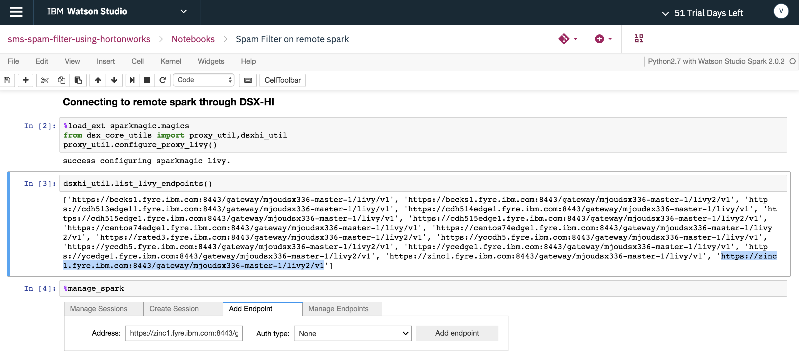Click the endpoint Address input field
Viewport: 799px width, 360px height.
tap(184, 333)
